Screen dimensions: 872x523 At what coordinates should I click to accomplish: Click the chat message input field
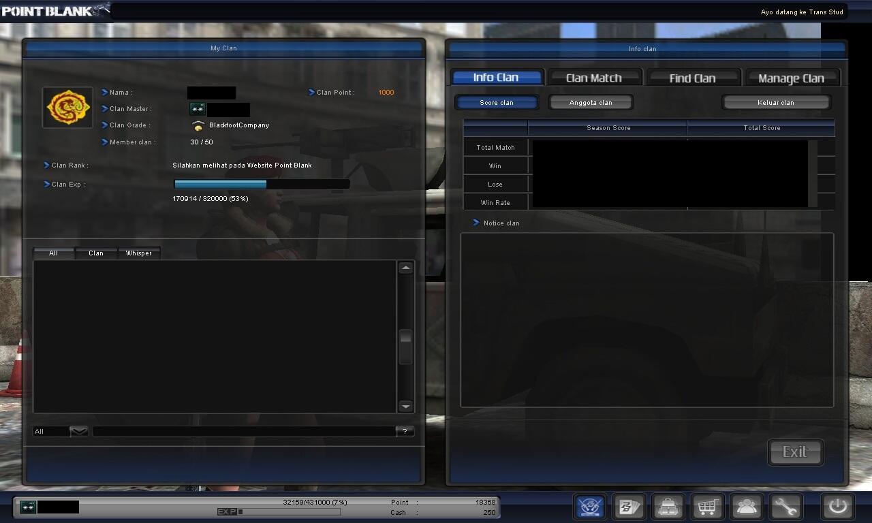point(245,431)
